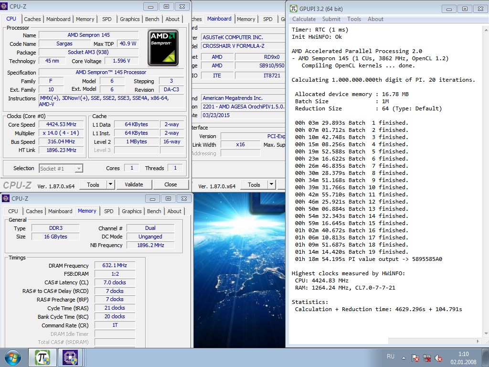The image size is (489, 367).
Task: Click NB Frequency value 1896.2 MHz
Action: (150, 245)
